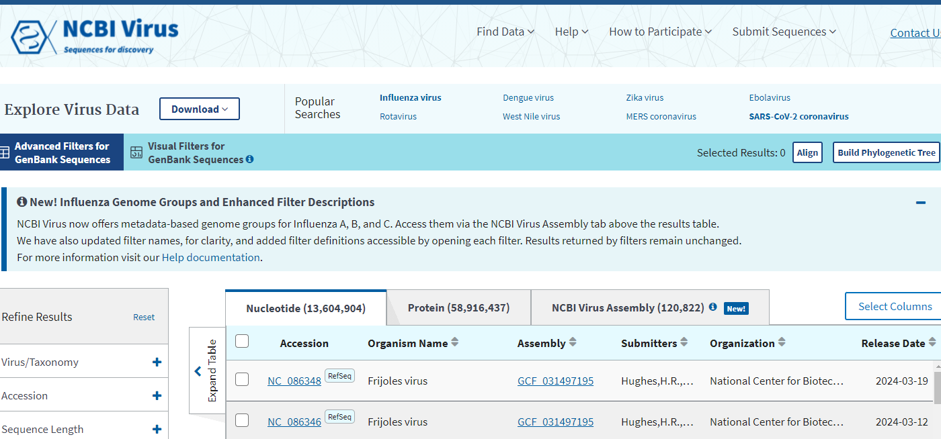Open the Find Data menu

click(505, 32)
